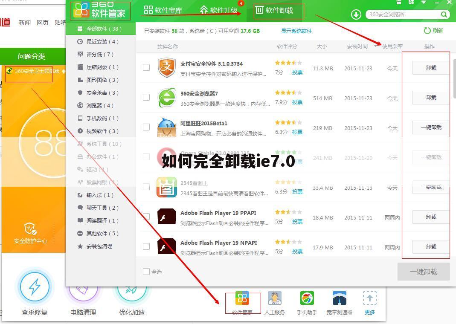The height and width of the screenshot is (324, 456).
Task: Select the 评分低 (7) category
Action: click(x=101, y=54)
